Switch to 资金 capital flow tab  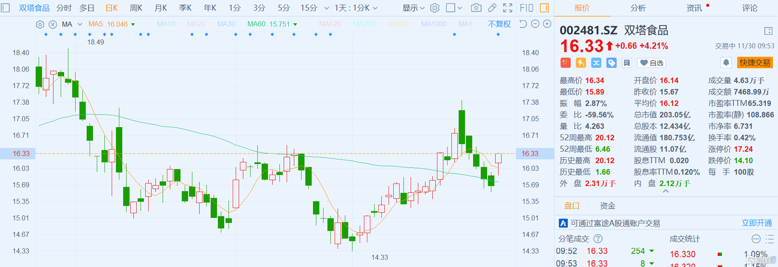(608, 206)
